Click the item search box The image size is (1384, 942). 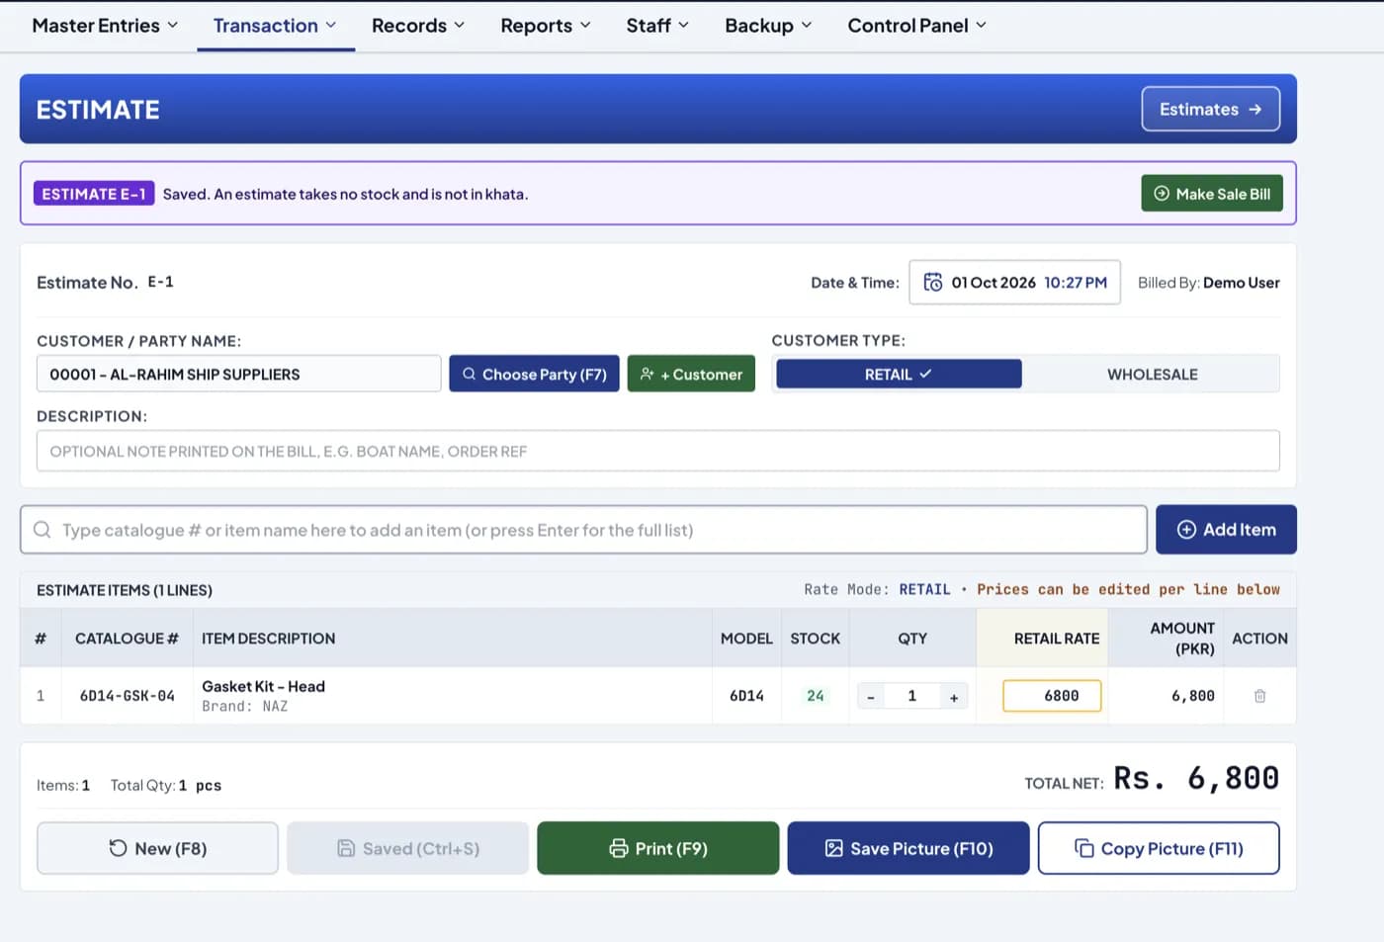(x=583, y=530)
